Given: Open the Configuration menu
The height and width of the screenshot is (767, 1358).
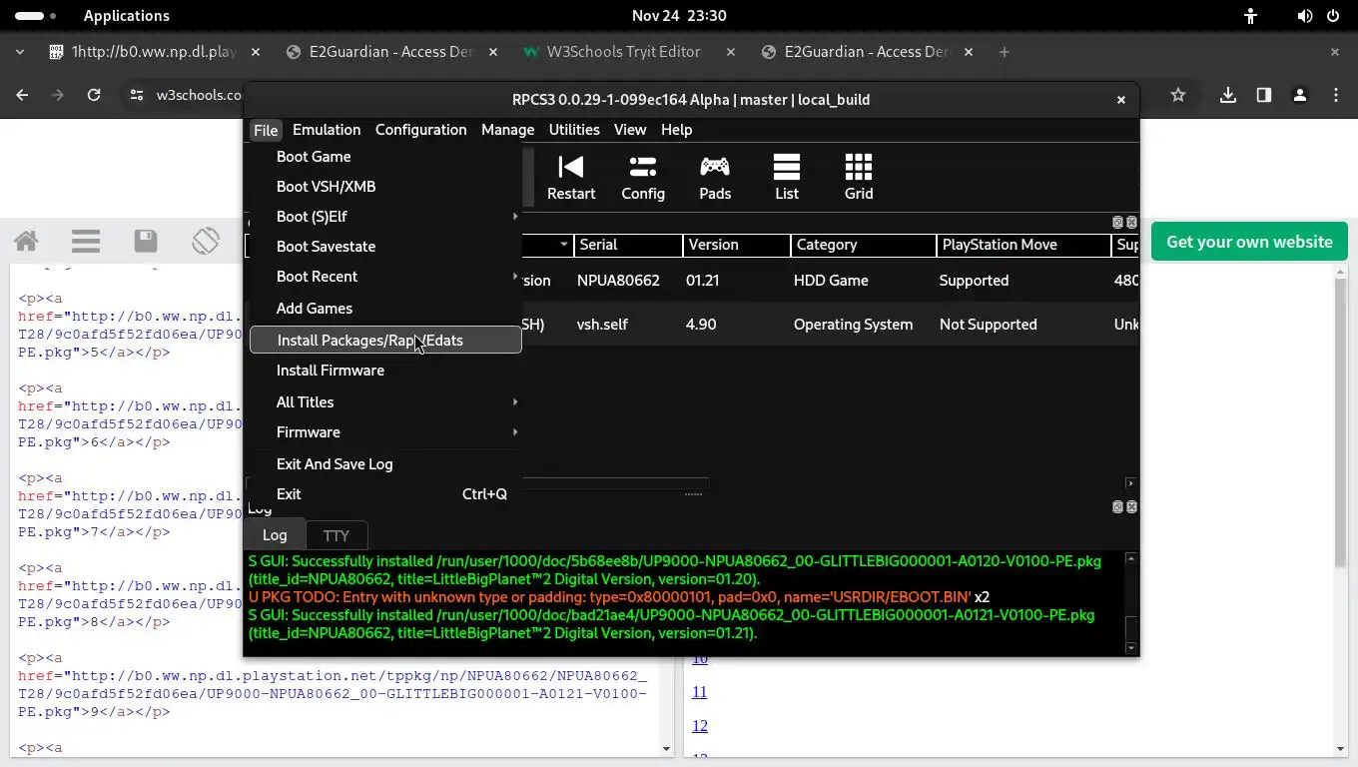Looking at the screenshot, I should point(420,130).
